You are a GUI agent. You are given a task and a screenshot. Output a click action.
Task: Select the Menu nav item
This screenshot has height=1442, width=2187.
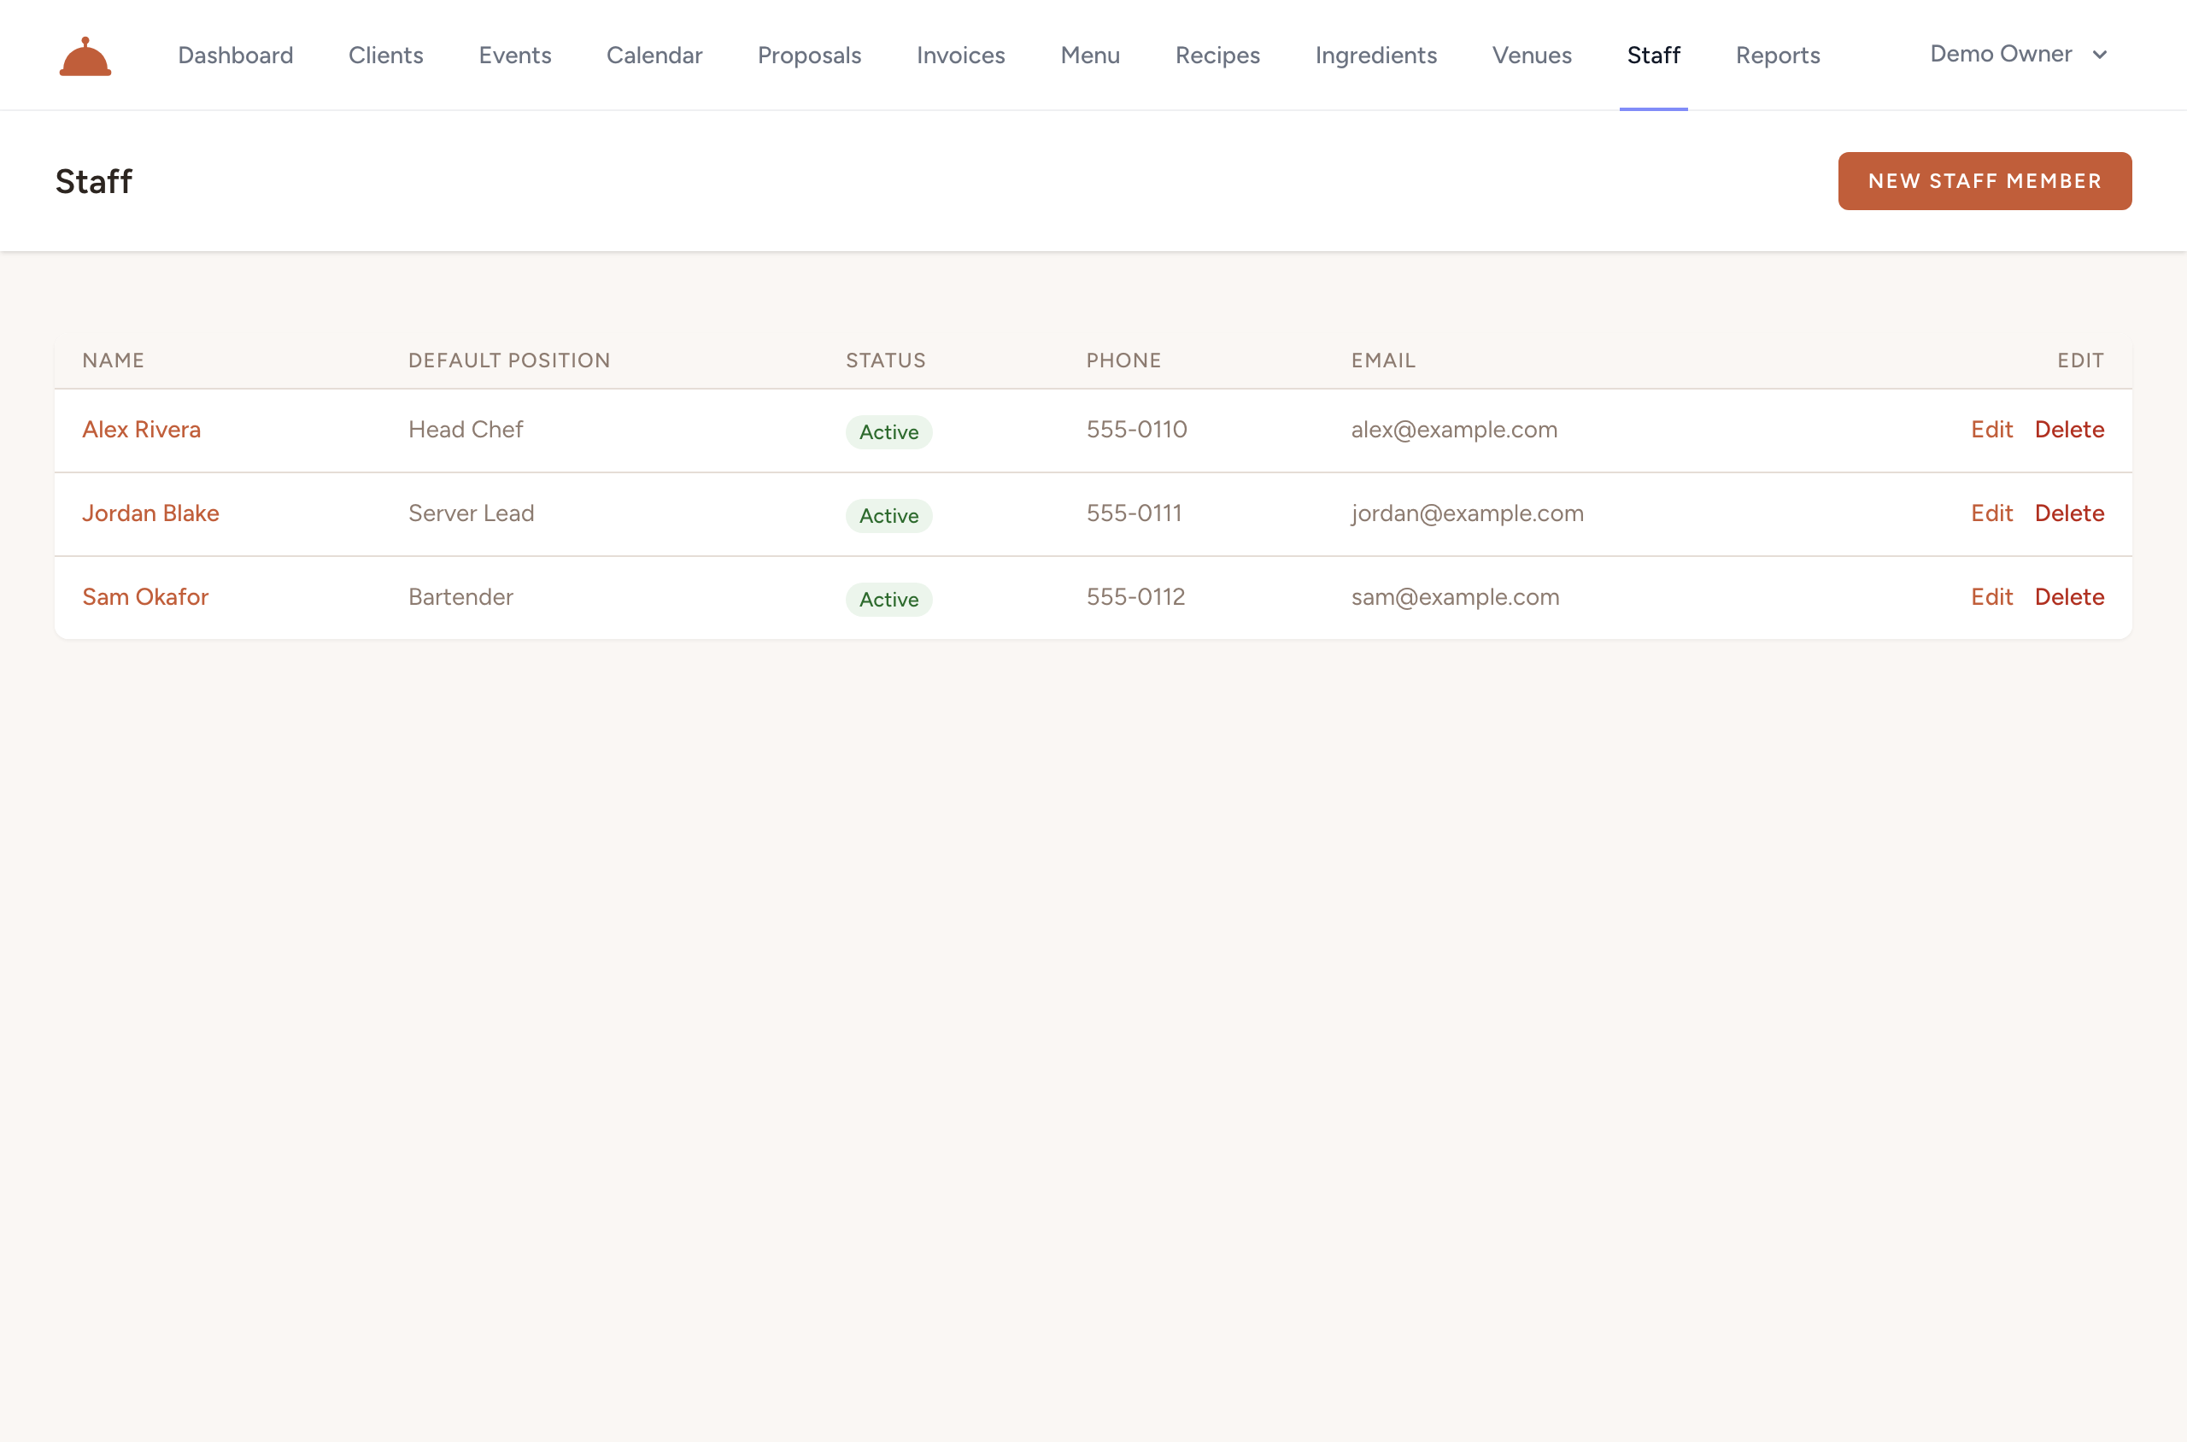pos(1090,56)
